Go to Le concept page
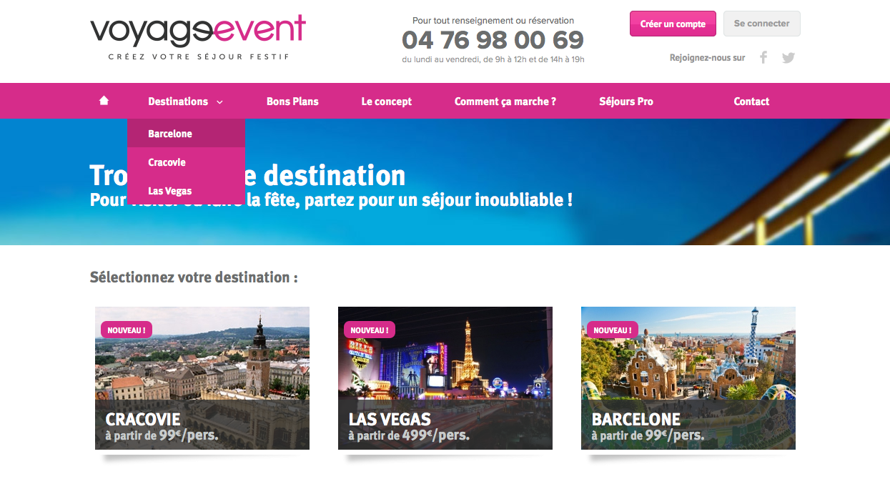 pos(387,102)
